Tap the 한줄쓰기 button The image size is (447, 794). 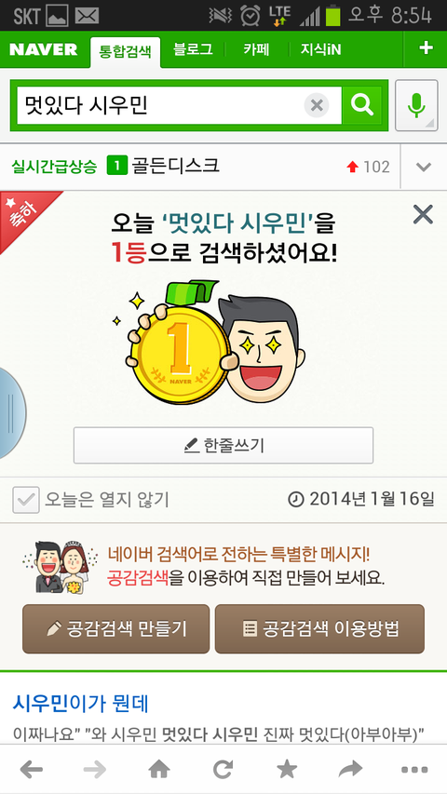tap(223, 445)
